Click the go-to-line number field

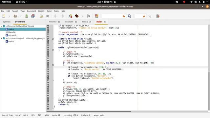(x=138, y=16)
